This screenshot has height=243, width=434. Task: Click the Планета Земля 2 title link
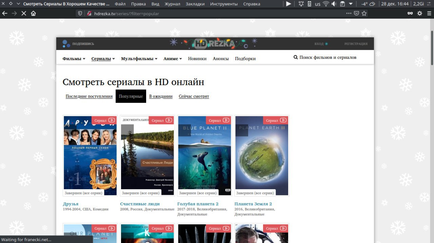(253, 204)
